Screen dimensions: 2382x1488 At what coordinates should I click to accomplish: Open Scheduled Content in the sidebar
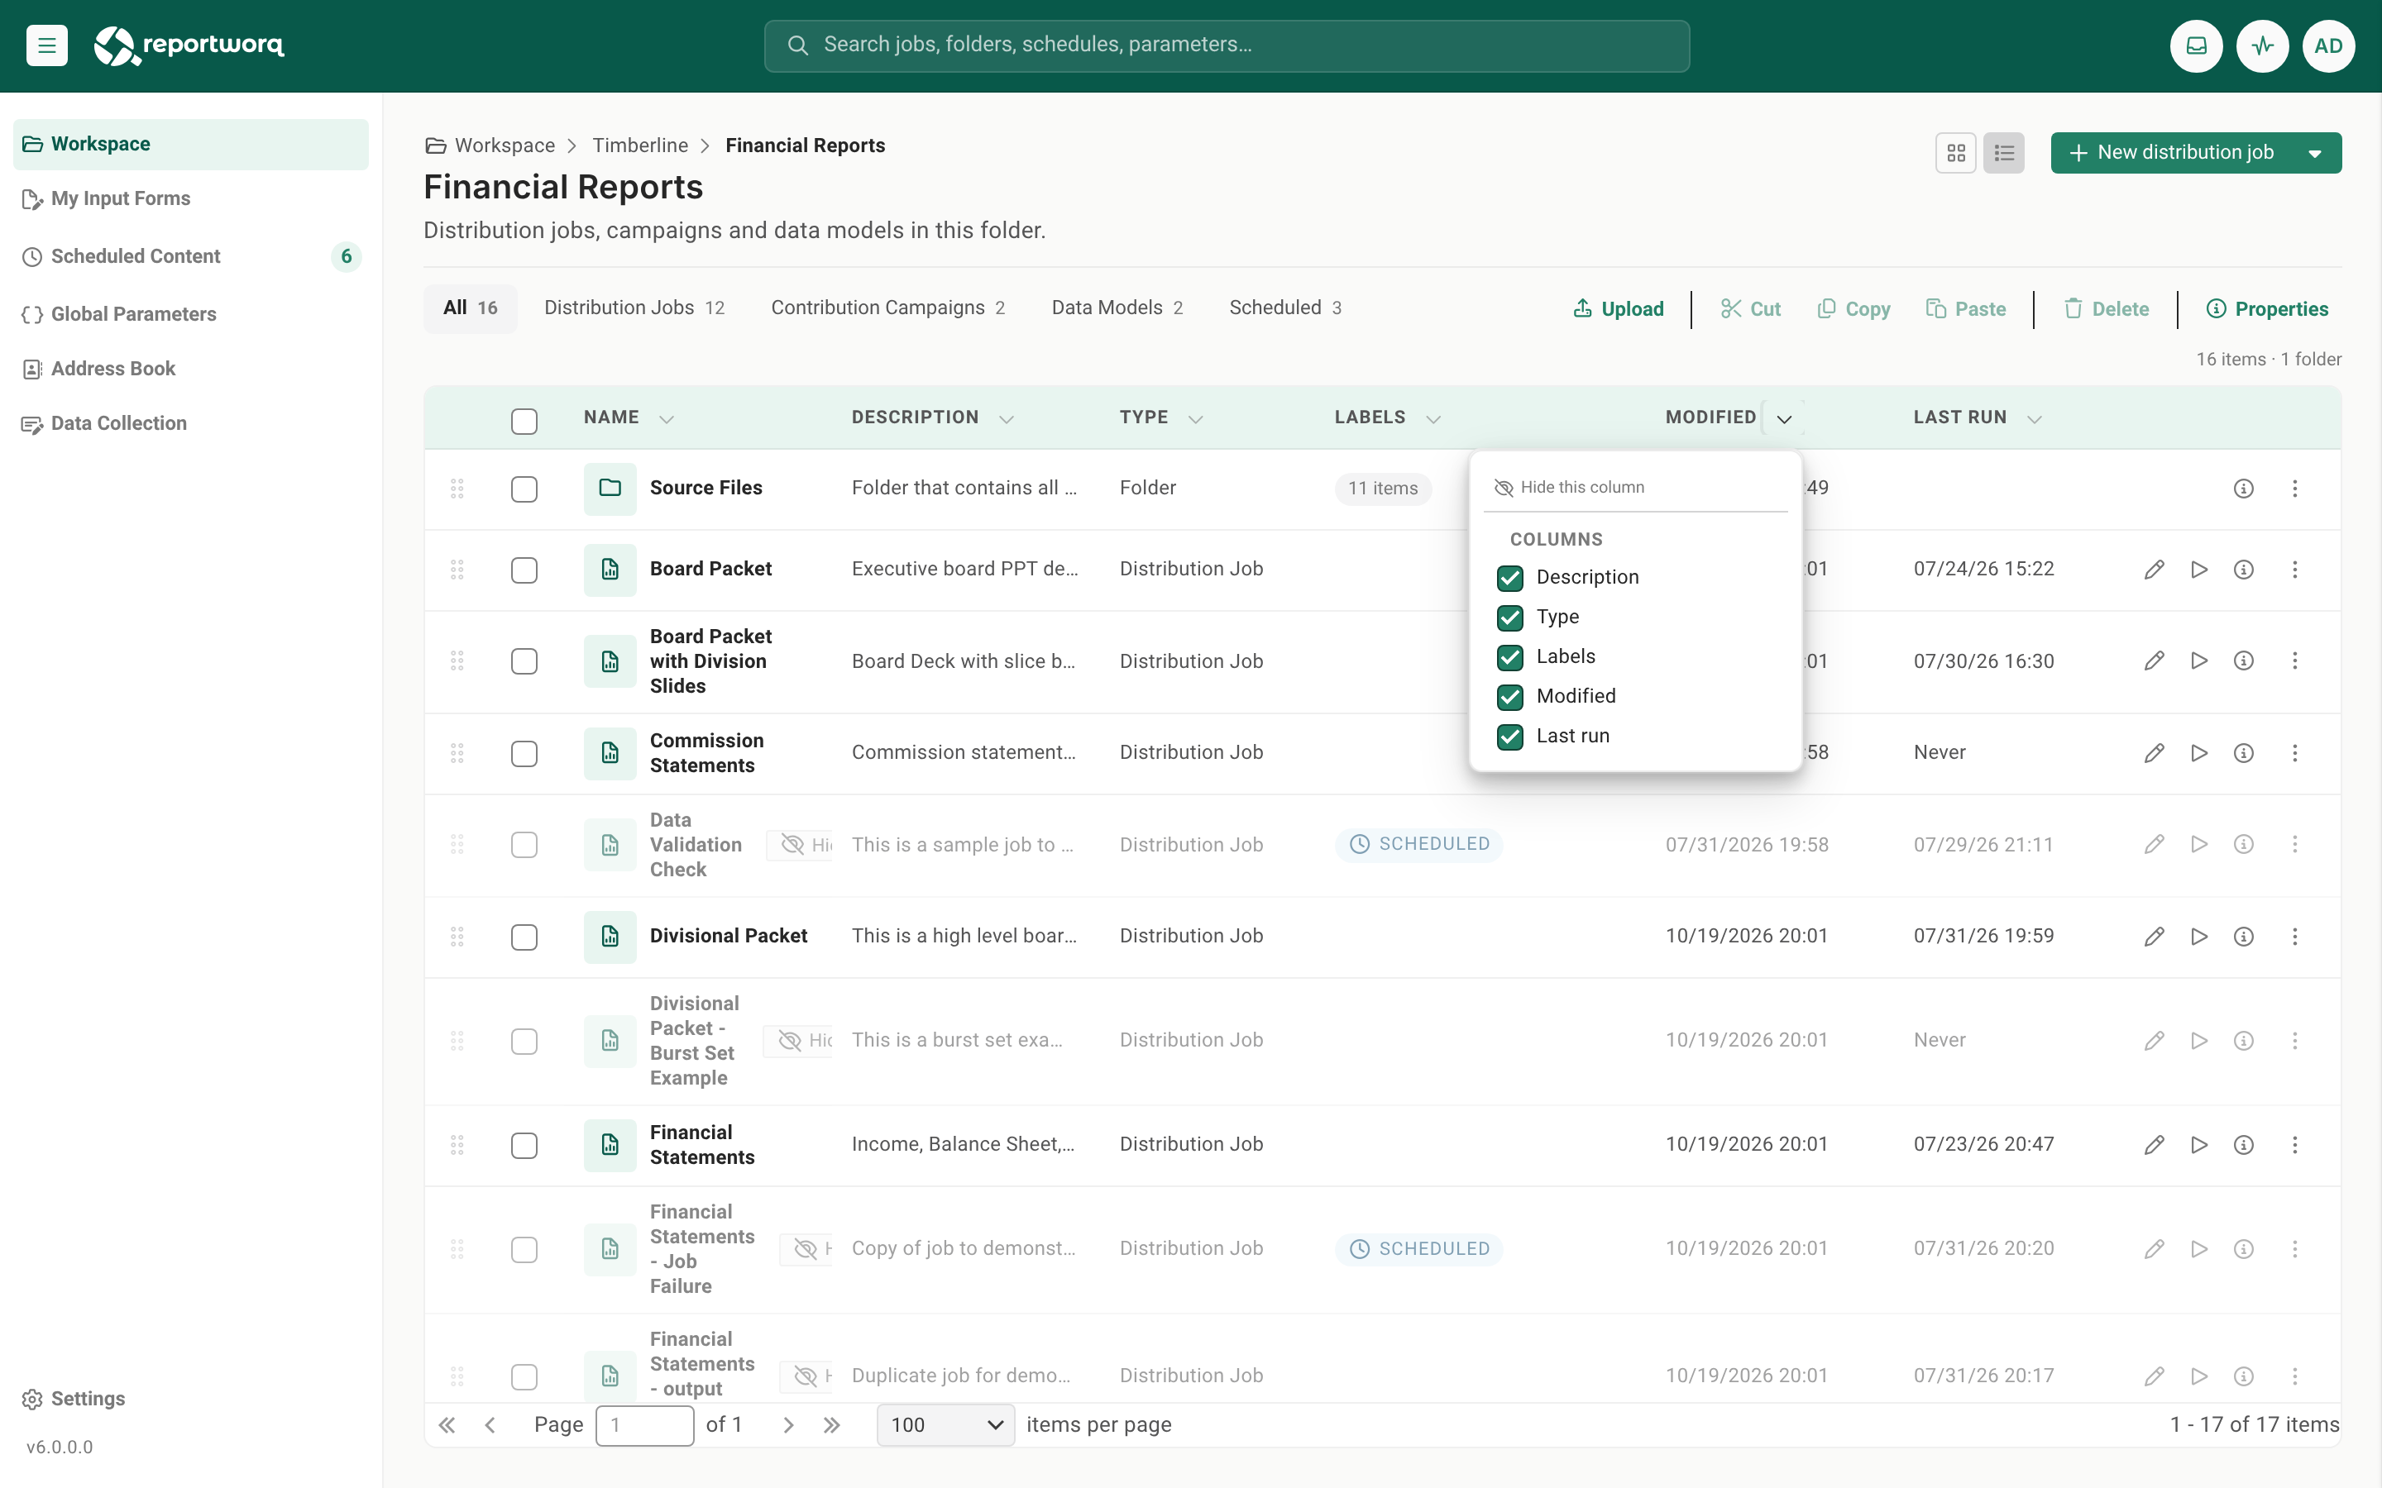tap(190, 257)
